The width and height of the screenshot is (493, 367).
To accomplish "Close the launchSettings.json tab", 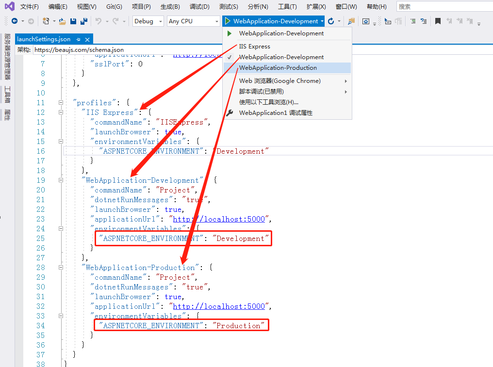I will [87, 39].
